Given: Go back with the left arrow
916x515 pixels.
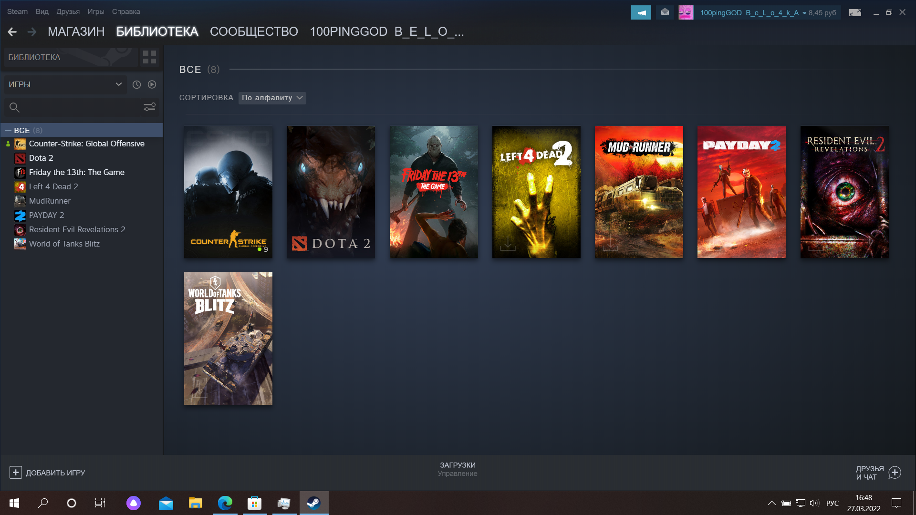Looking at the screenshot, I should click(12, 32).
